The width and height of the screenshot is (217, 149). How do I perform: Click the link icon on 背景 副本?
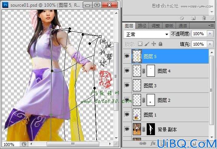pyautogui.click(x=144, y=129)
